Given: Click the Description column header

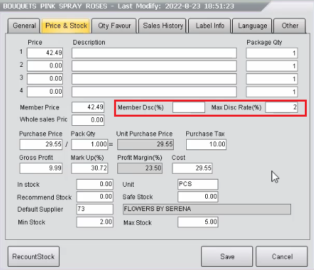Looking at the screenshot, I should point(89,43).
